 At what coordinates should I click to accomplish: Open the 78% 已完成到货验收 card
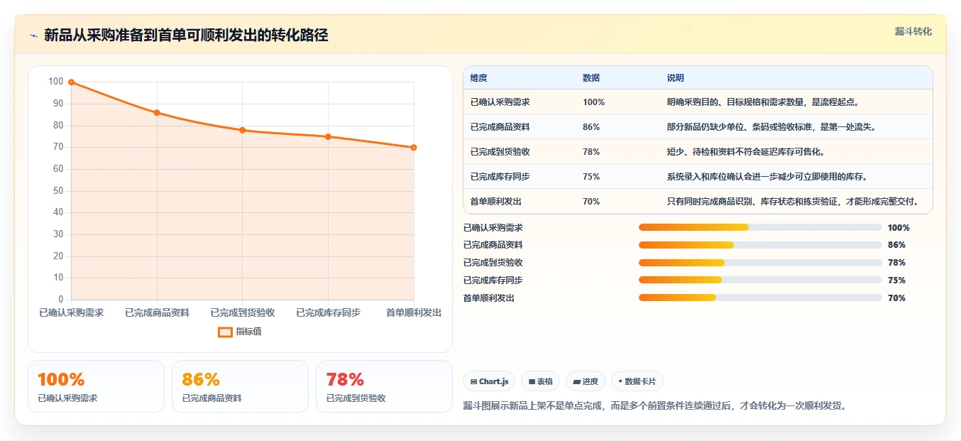(384, 386)
